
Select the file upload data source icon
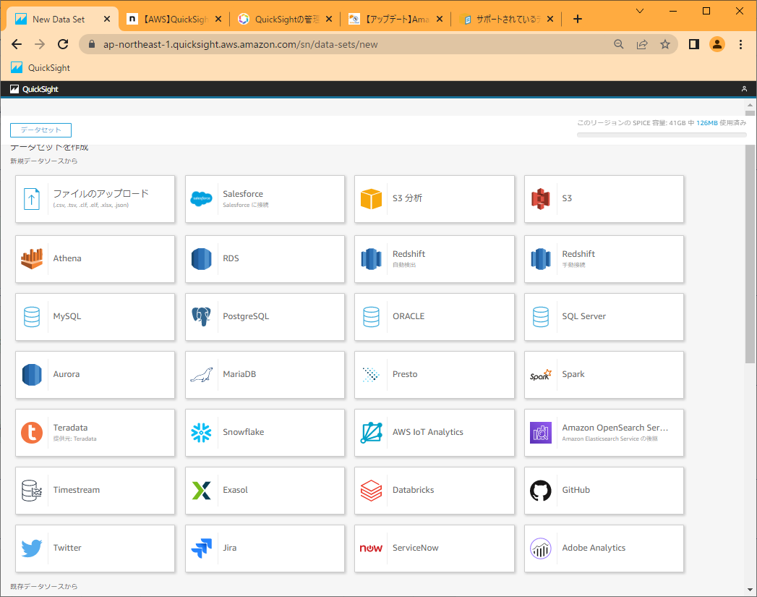32,199
